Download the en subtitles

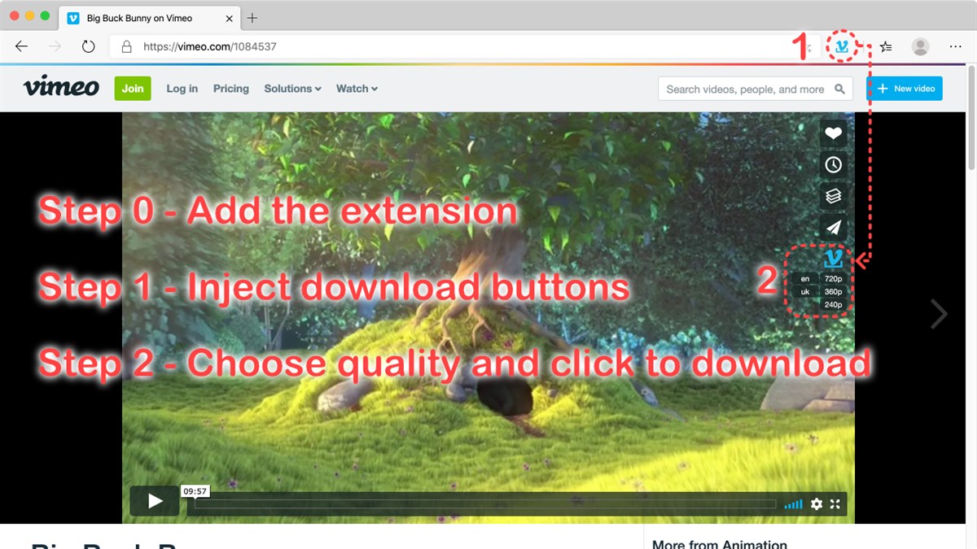pyautogui.click(x=805, y=279)
